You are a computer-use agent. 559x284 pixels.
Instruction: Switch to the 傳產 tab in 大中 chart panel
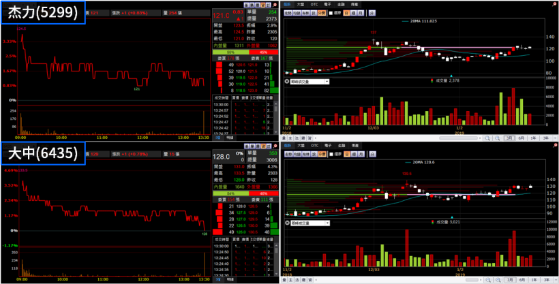click(354, 145)
